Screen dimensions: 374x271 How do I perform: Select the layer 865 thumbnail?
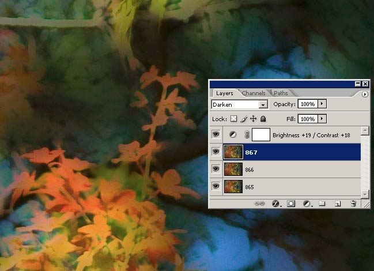tap(233, 187)
